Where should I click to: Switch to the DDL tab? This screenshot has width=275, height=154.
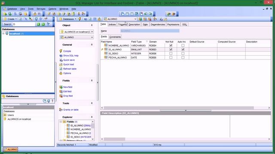point(184,24)
